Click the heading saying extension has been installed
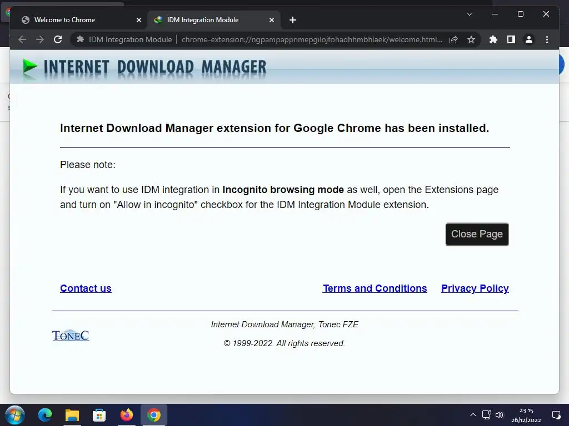 pyautogui.click(x=274, y=128)
